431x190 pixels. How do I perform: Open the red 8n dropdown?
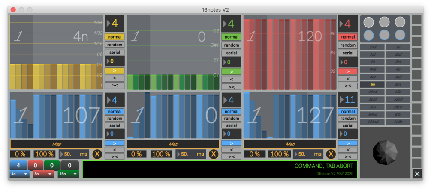pos(43,174)
